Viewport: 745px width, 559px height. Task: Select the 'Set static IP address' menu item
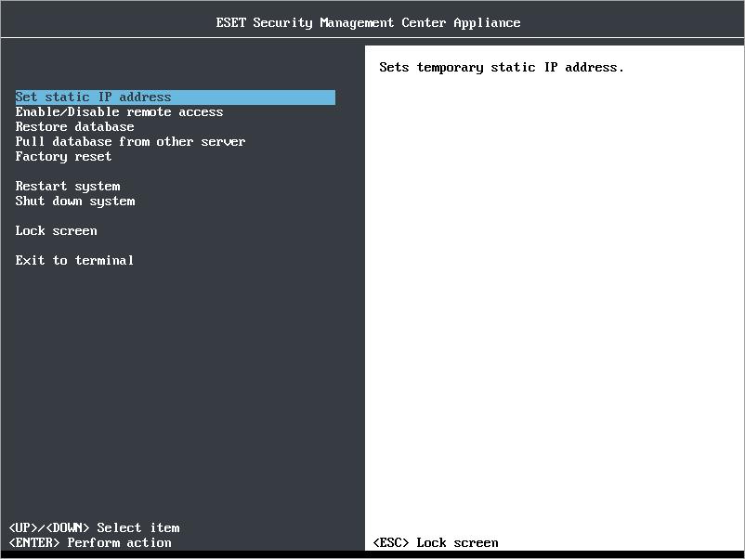[176, 97]
